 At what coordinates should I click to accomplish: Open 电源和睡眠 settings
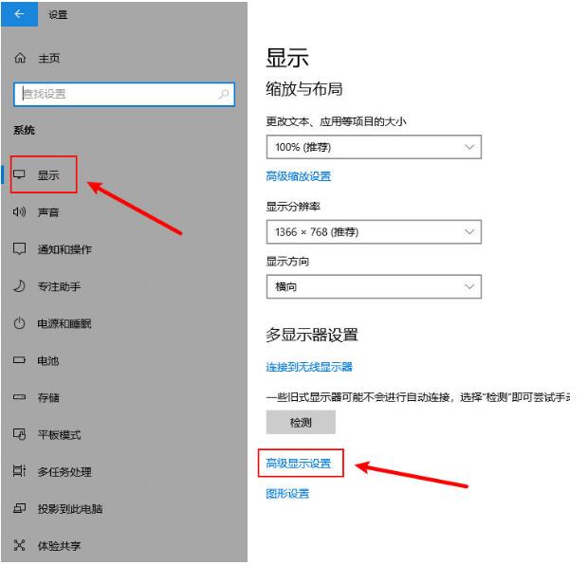tap(64, 323)
